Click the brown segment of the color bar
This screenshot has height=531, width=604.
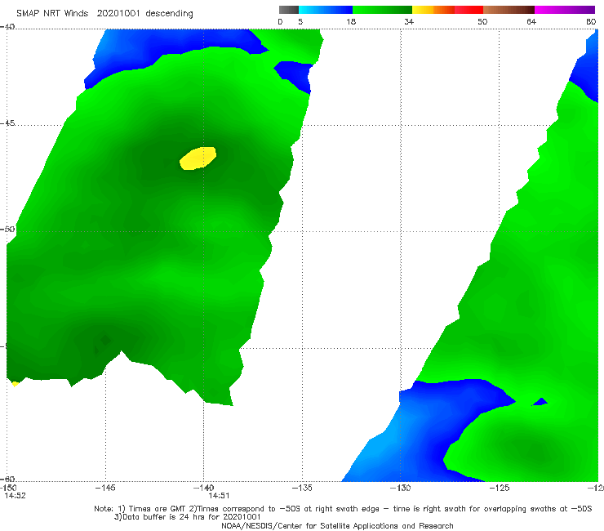click(x=509, y=10)
